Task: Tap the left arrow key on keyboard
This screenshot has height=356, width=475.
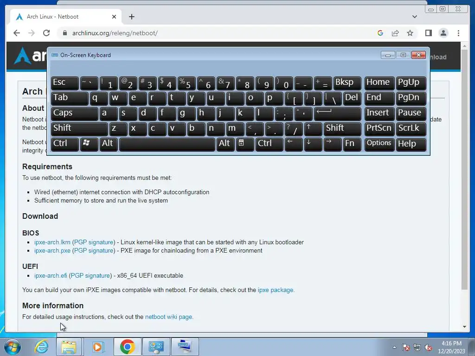Action: (294, 144)
